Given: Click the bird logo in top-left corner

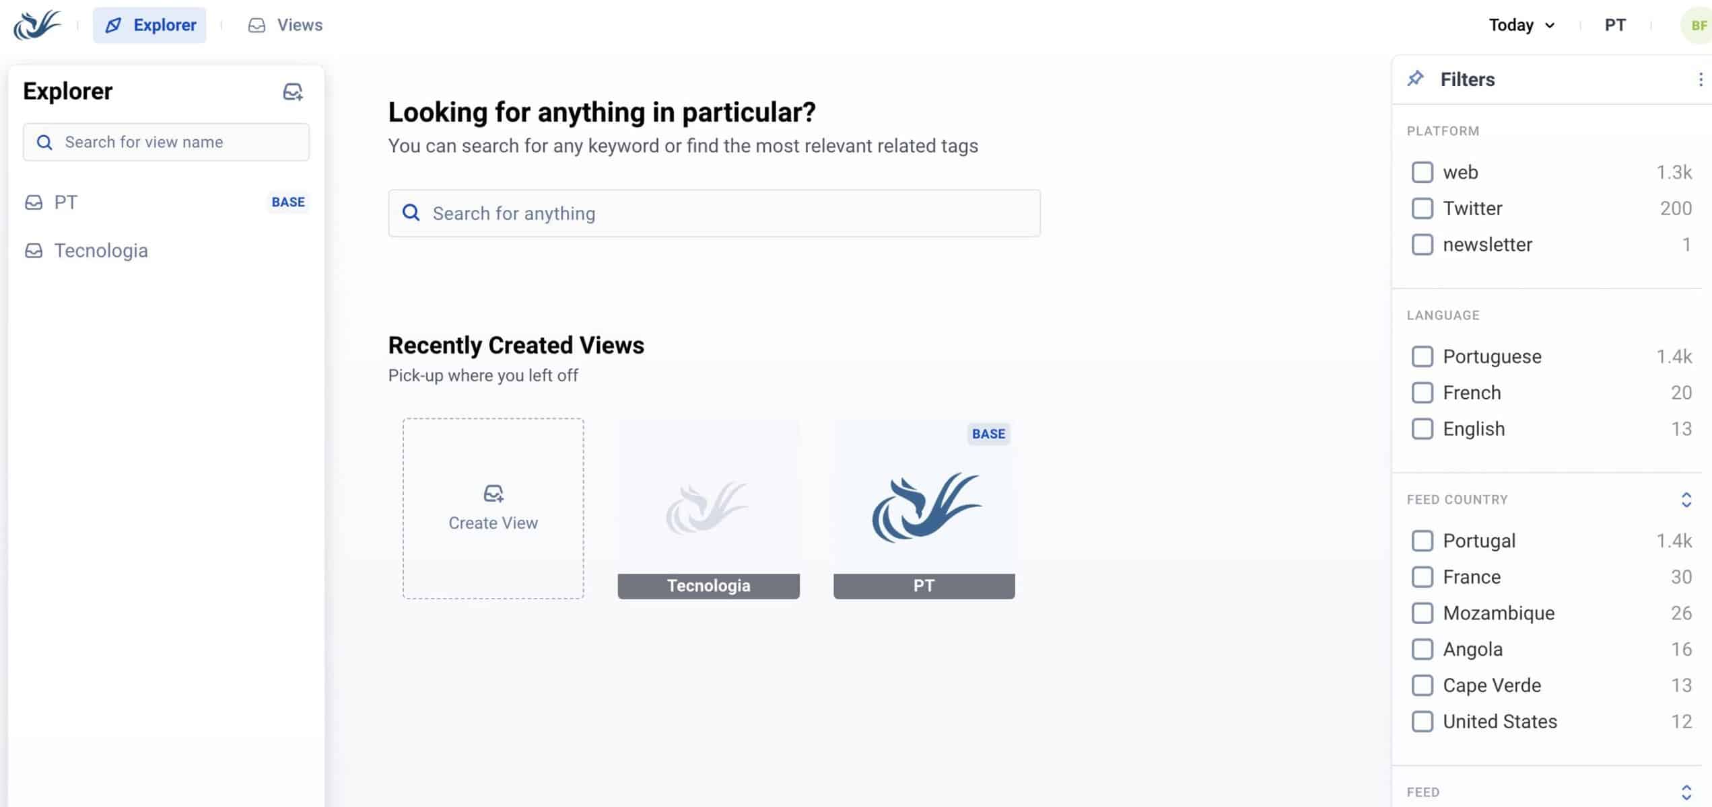Looking at the screenshot, I should coord(36,26).
